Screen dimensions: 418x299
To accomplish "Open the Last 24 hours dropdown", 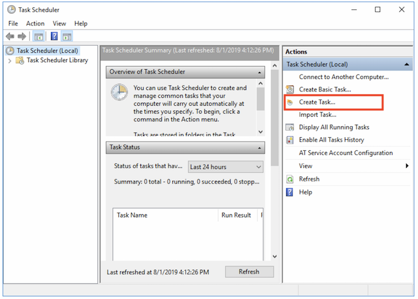I will (x=225, y=167).
